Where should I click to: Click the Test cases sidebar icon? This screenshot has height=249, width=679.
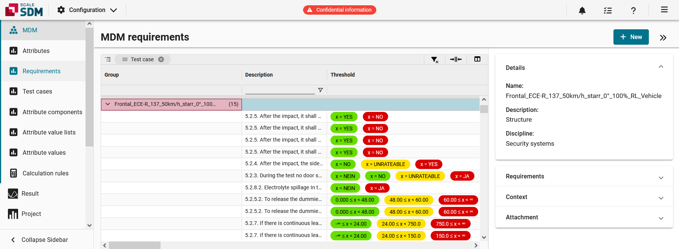coord(14,91)
